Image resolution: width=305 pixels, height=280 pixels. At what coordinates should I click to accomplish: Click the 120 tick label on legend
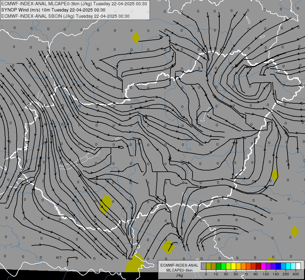[x=266, y=274]
